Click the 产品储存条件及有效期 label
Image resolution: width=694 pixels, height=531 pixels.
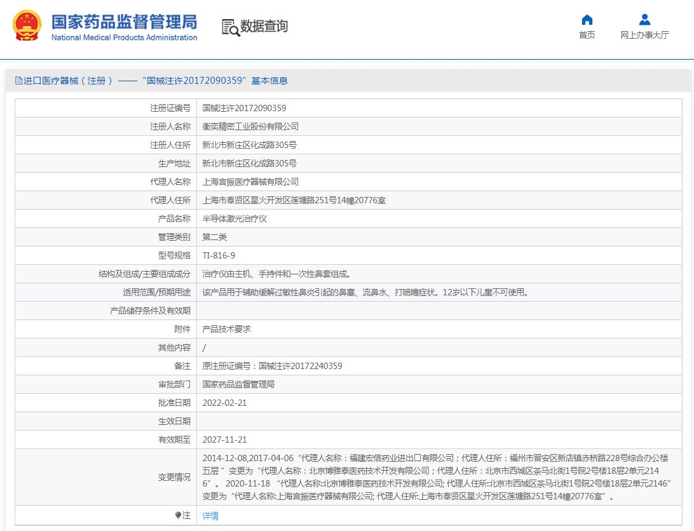(151, 311)
